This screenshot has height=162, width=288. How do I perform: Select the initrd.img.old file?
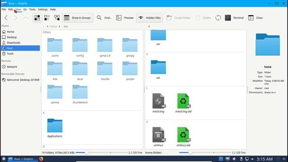[x=183, y=103]
